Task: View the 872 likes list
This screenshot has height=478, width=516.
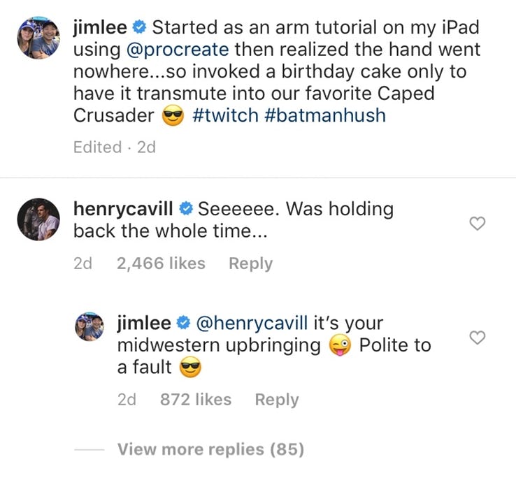Action: click(196, 400)
